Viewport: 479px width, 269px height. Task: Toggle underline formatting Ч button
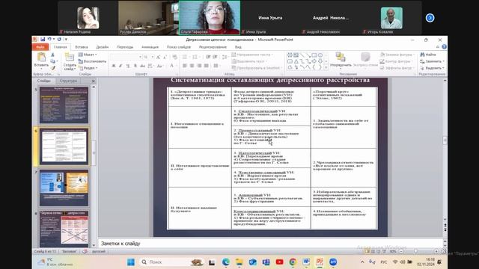click(x=128, y=66)
